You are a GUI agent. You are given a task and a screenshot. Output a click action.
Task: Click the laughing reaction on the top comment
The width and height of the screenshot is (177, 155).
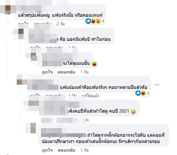tap(93, 21)
